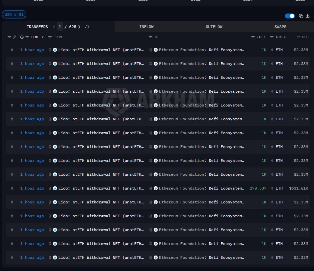314x271 pixels.
Task: Filter by the FROM column
Action: click(x=50, y=37)
